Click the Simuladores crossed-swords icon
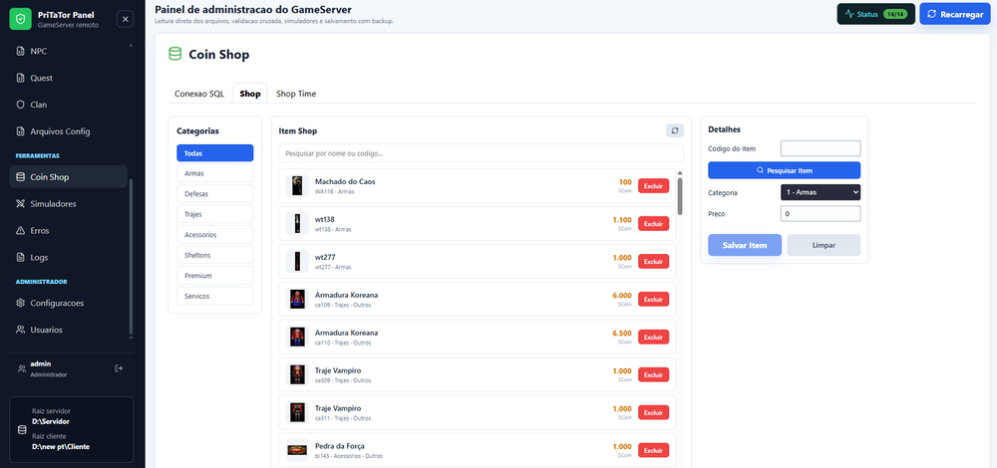Image resolution: width=997 pixels, height=468 pixels. point(20,204)
